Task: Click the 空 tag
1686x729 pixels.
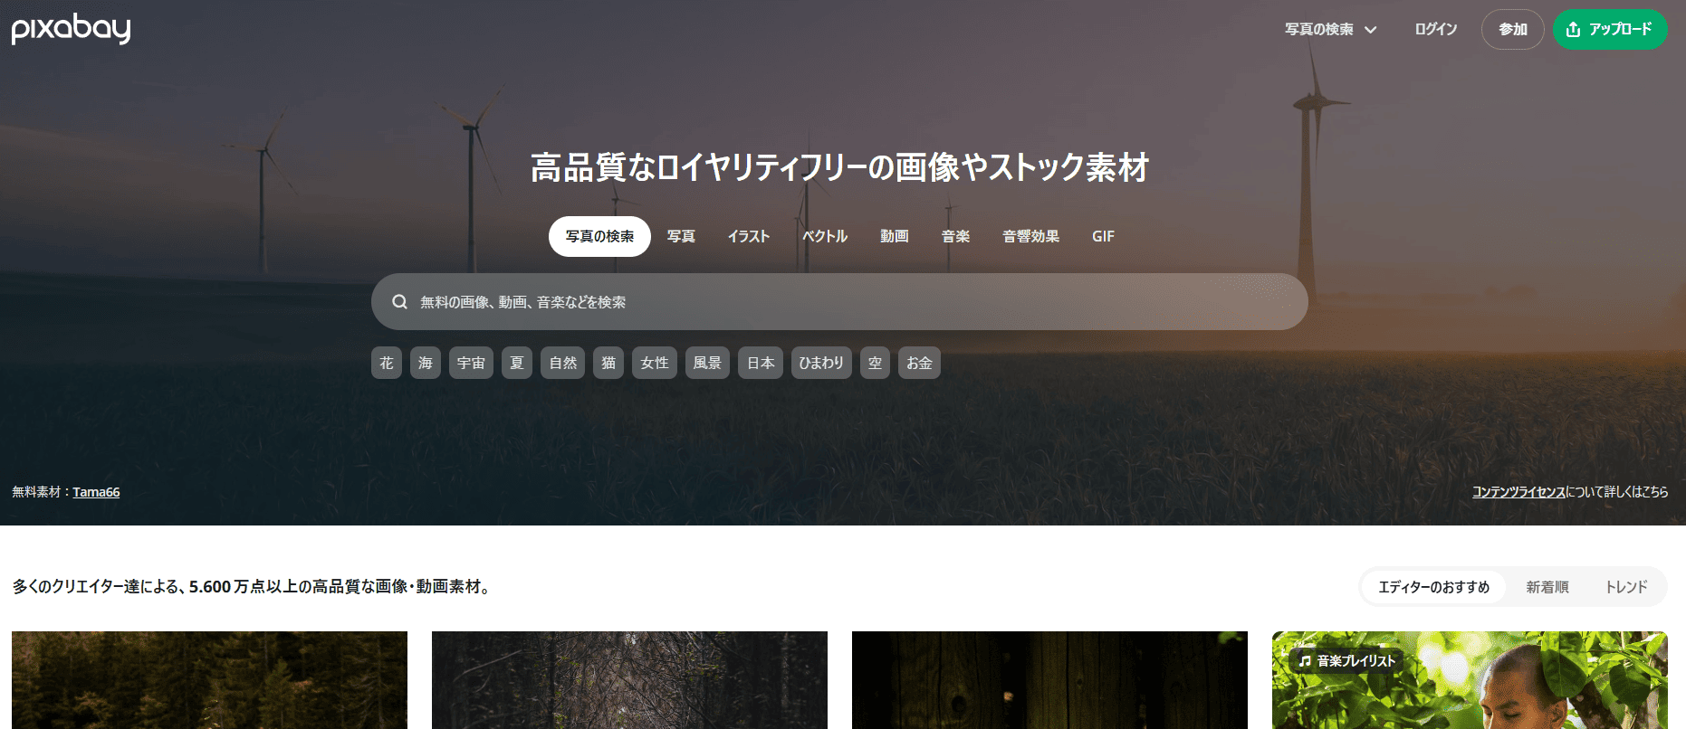Action: coord(875,363)
